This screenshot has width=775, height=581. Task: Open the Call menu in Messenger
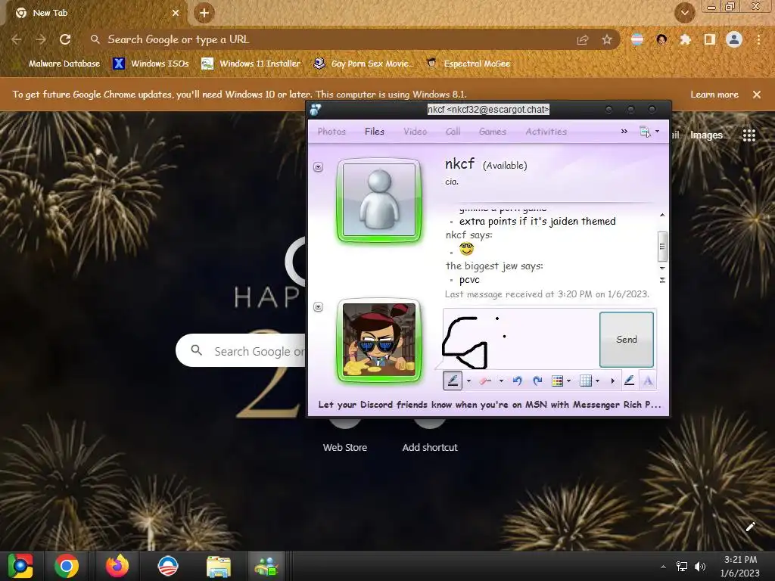453,132
